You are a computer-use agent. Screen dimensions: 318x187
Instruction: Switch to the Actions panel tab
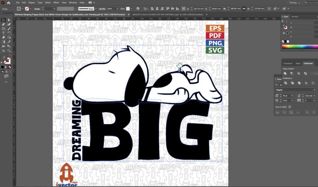[x=295, y=17]
